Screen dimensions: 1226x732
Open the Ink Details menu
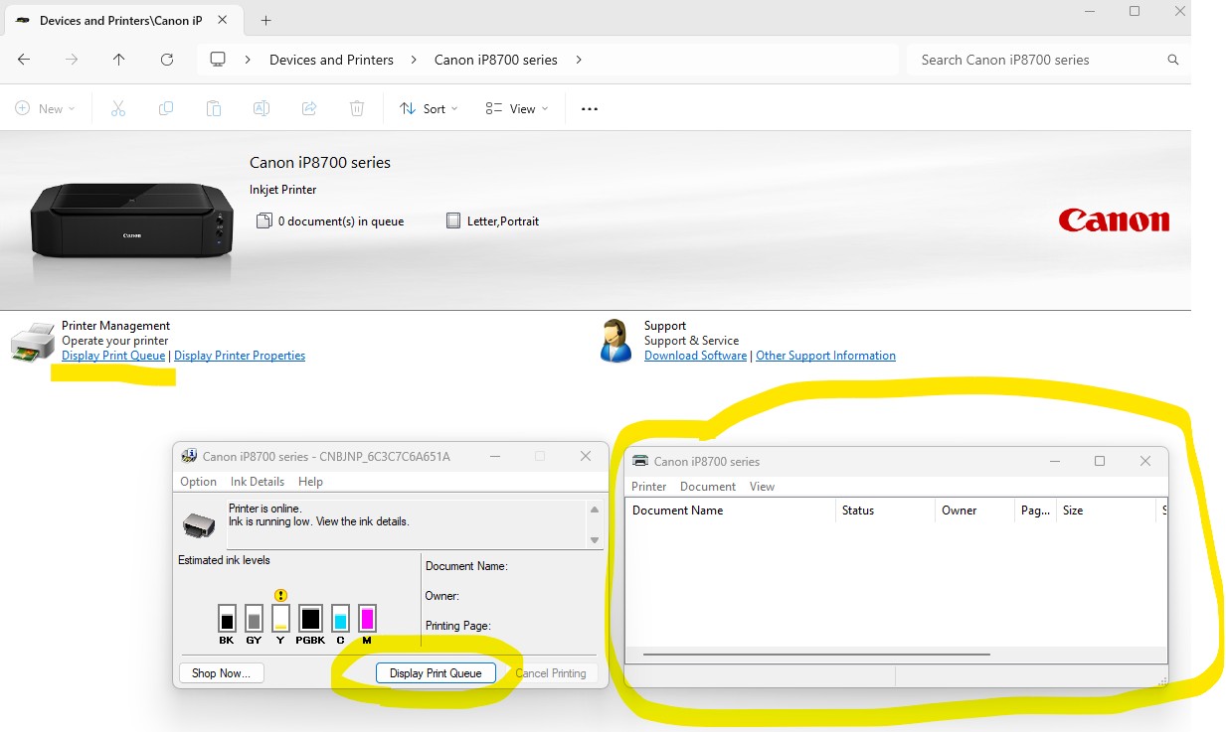click(x=258, y=482)
